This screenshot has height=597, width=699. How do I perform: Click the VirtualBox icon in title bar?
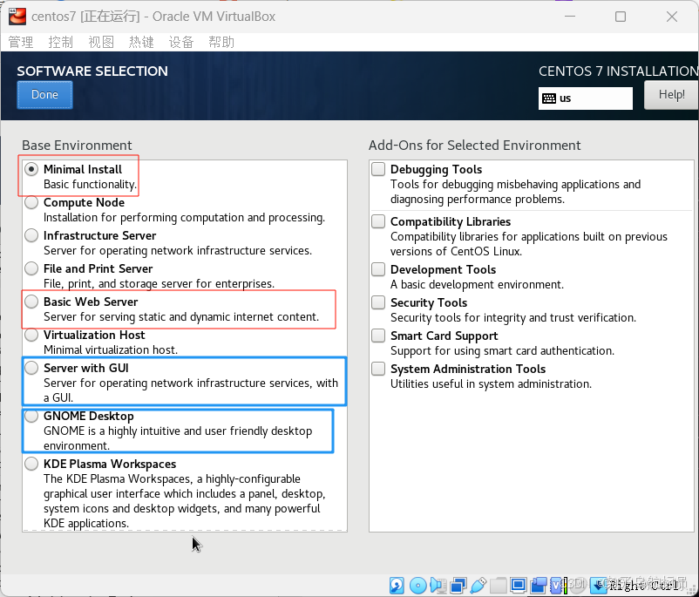click(17, 17)
